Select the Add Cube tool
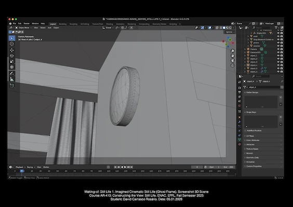The image size is (293, 207). (12, 86)
